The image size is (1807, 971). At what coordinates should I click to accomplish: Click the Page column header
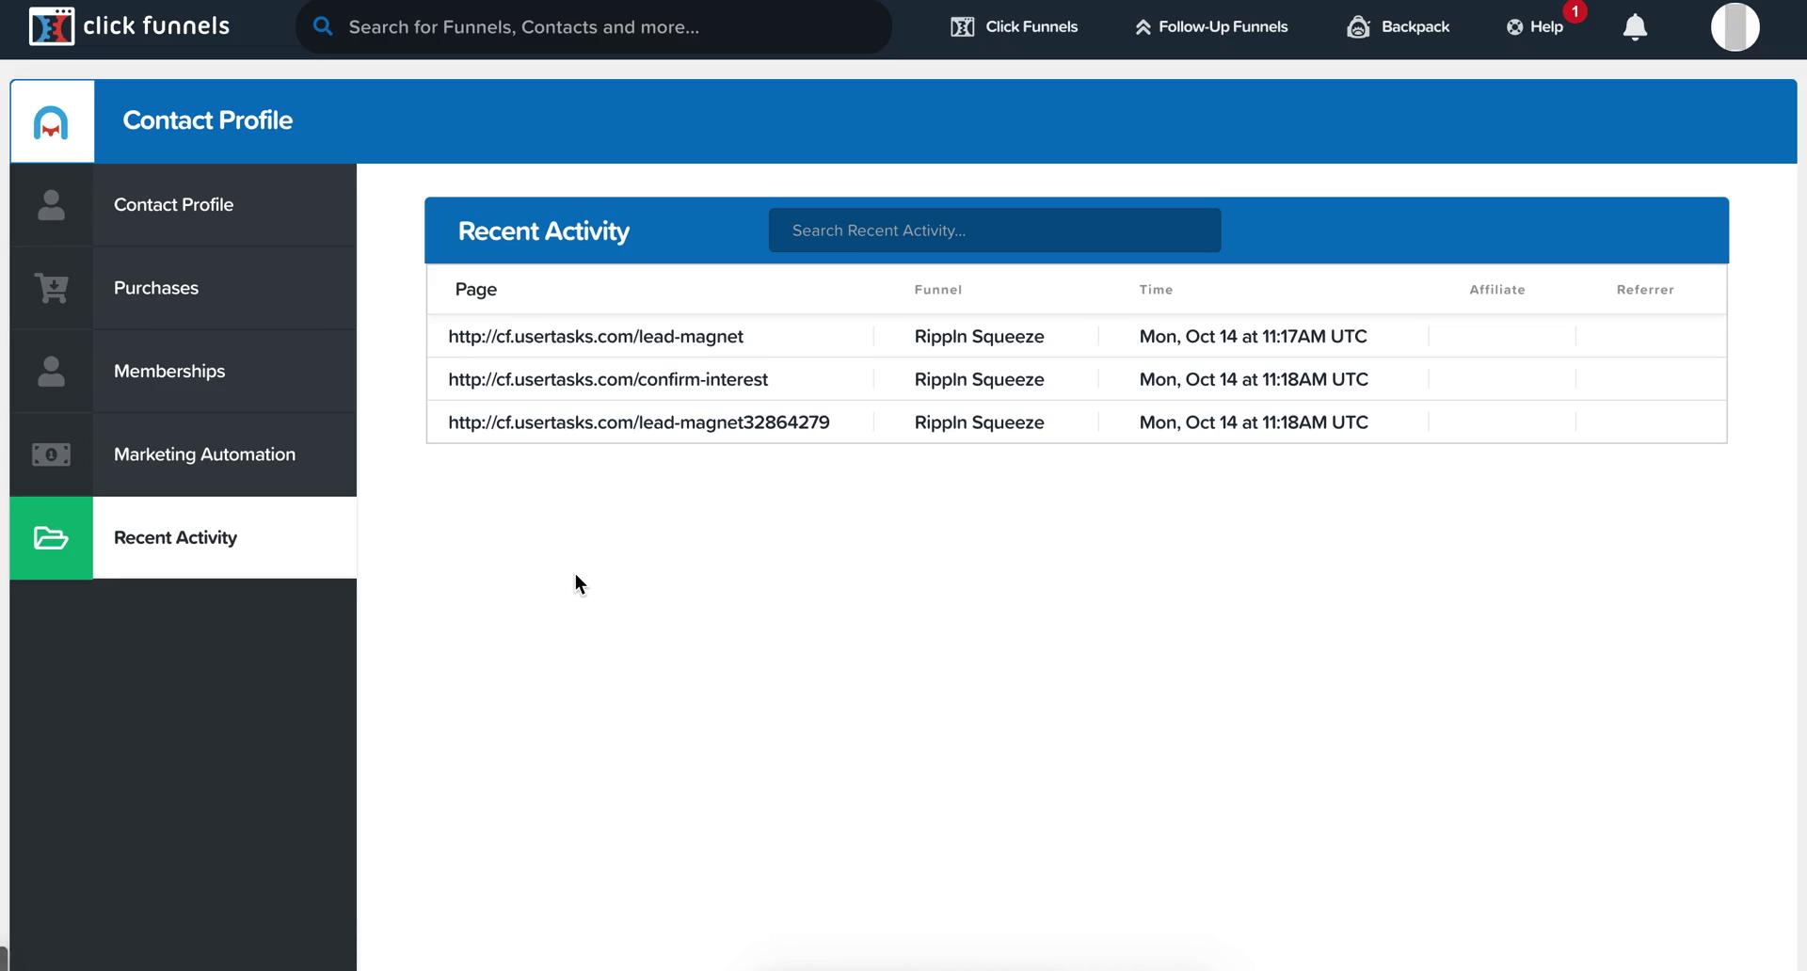pos(476,290)
